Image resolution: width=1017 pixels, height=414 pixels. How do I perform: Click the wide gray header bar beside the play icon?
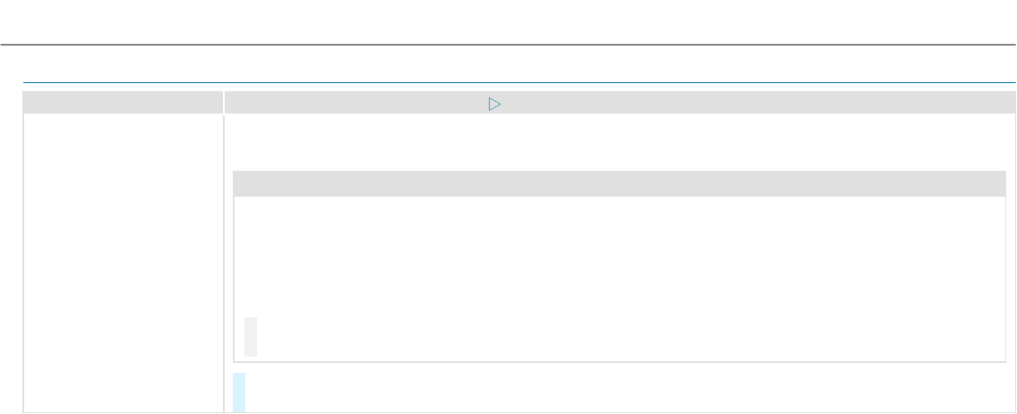coord(620,102)
